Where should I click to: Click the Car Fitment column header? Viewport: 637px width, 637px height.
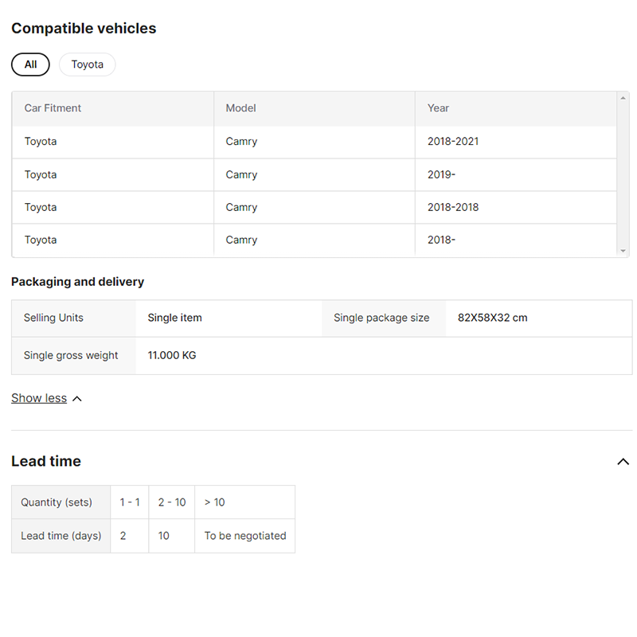53,108
